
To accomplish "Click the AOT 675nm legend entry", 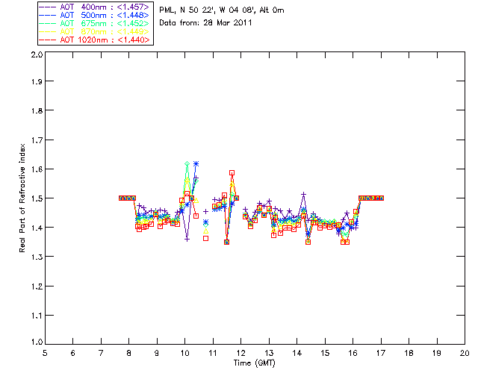I will [95, 23].
